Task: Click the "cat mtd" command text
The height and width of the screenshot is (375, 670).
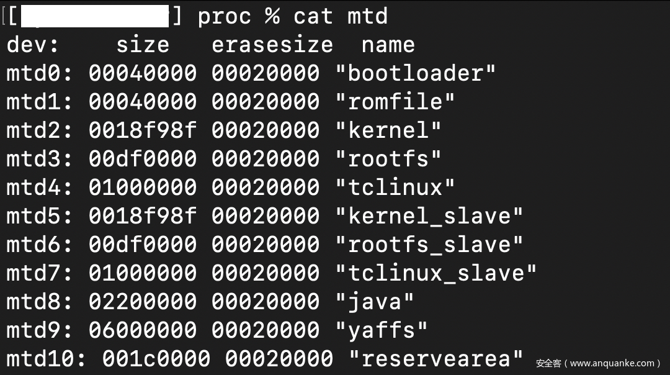Action: (x=341, y=16)
